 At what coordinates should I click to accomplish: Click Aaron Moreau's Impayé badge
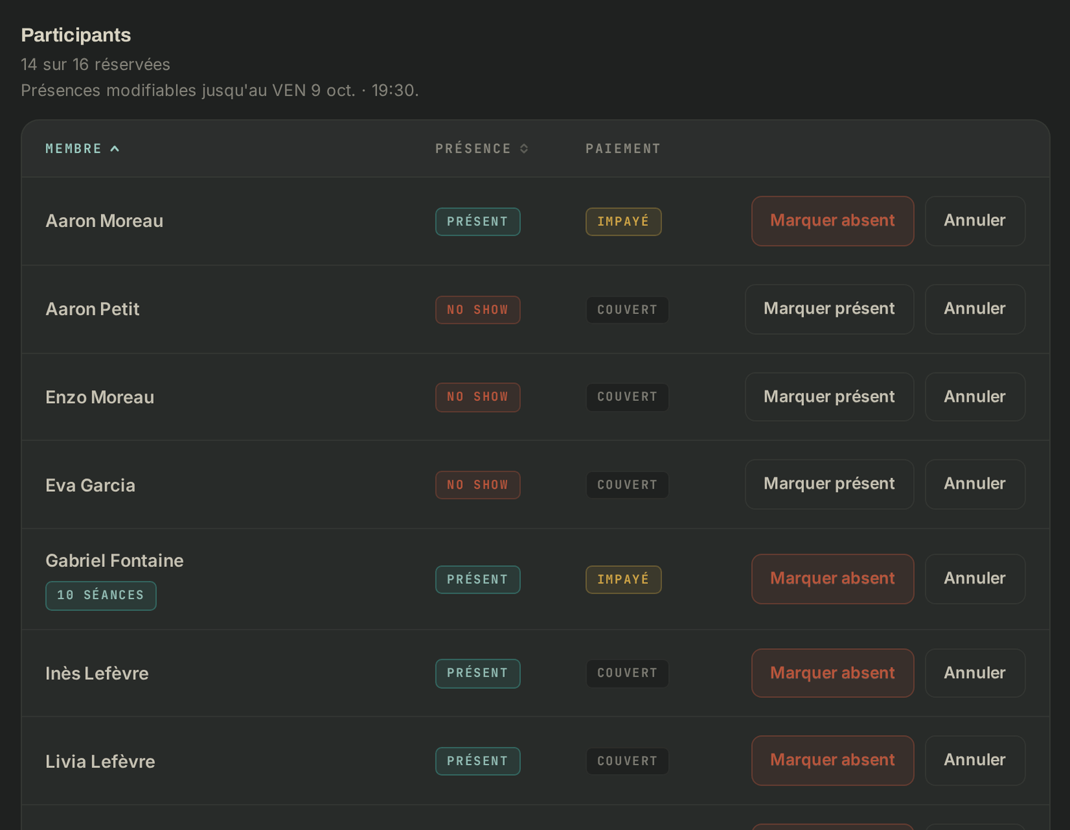pos(623,222)
